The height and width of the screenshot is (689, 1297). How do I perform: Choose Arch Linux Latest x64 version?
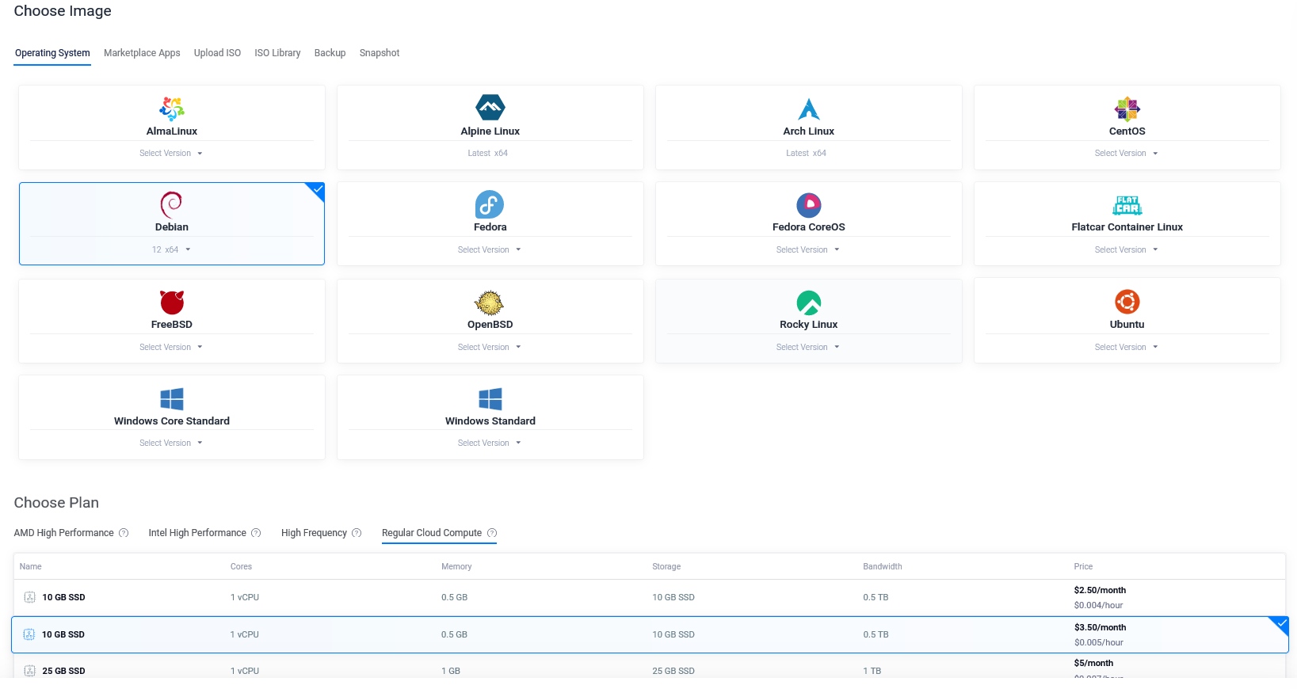[807, 154]
